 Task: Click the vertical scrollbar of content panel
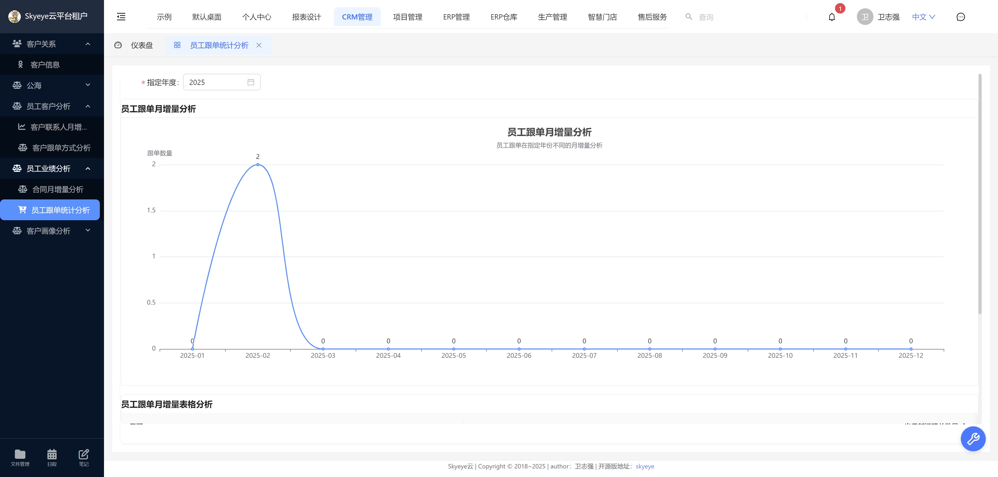pos(980,193)
